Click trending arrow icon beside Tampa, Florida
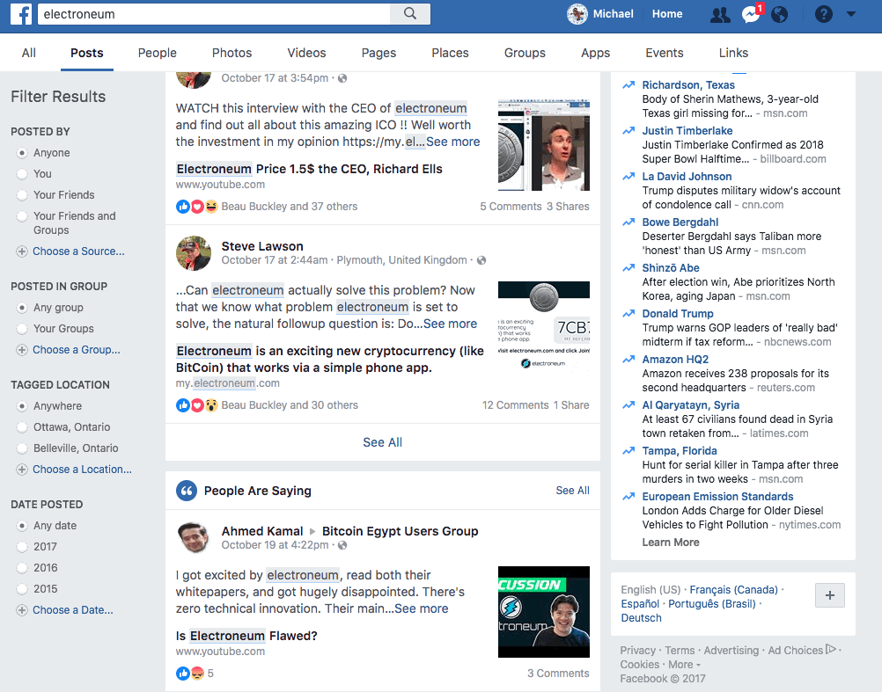 tap(628, 451)
